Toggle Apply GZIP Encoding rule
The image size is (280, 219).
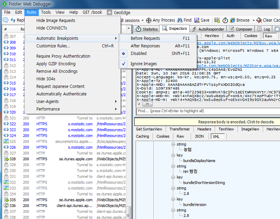click(x=73, y=64)
